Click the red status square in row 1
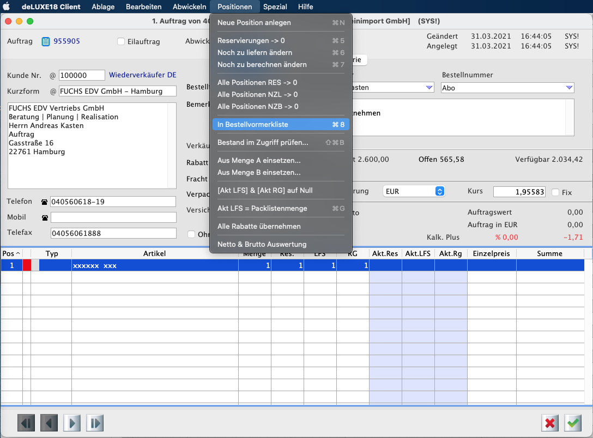Image resolution: width=593 pixels, height=438 pixels. coord(27,266)
